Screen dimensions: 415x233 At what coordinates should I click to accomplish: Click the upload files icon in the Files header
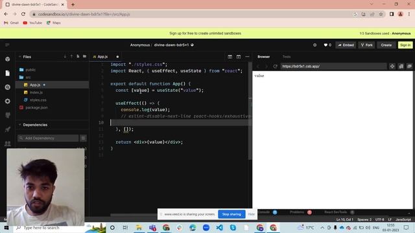coord(71,56)
